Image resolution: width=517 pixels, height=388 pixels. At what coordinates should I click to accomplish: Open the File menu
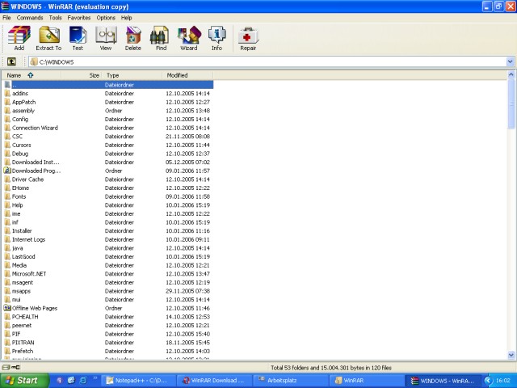[x=6, y=18]
